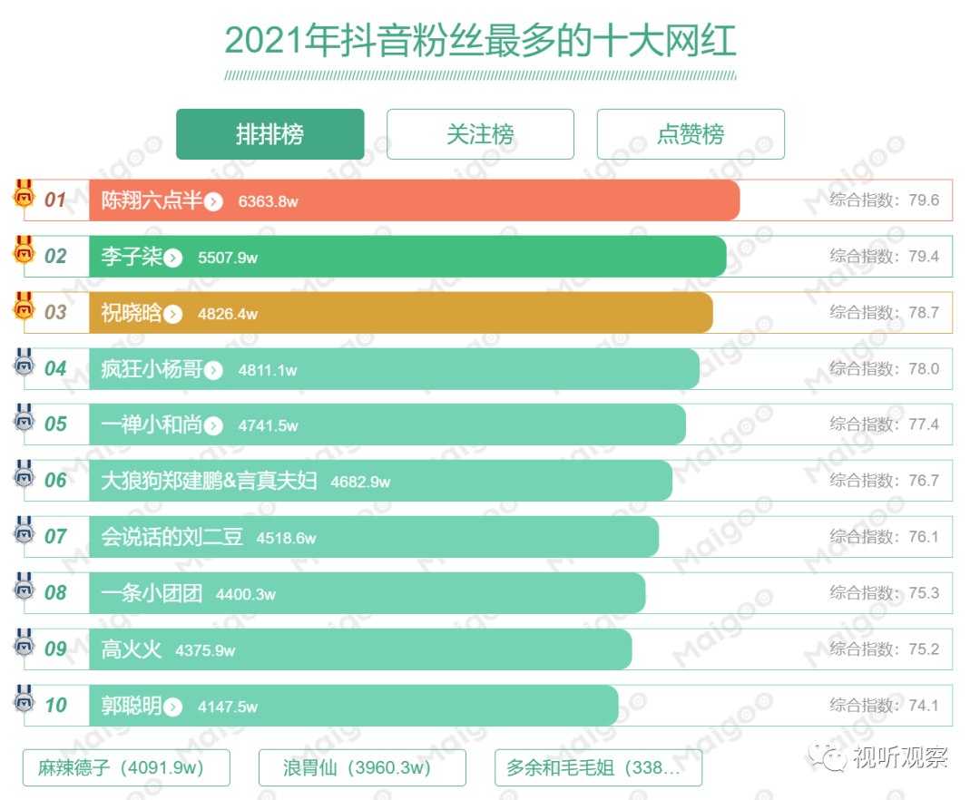Click 综合指数: 74.1 text
Screen dimensions: 980x800
[885, 705]
